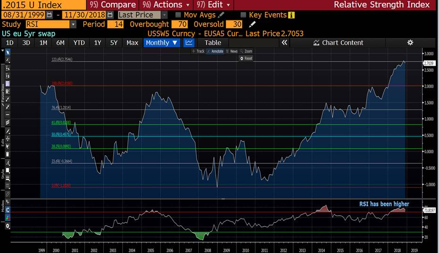The image size is (439, 253).
Task: Open the Monthly periodicity dropdown
Action: (x=162, y=42)
